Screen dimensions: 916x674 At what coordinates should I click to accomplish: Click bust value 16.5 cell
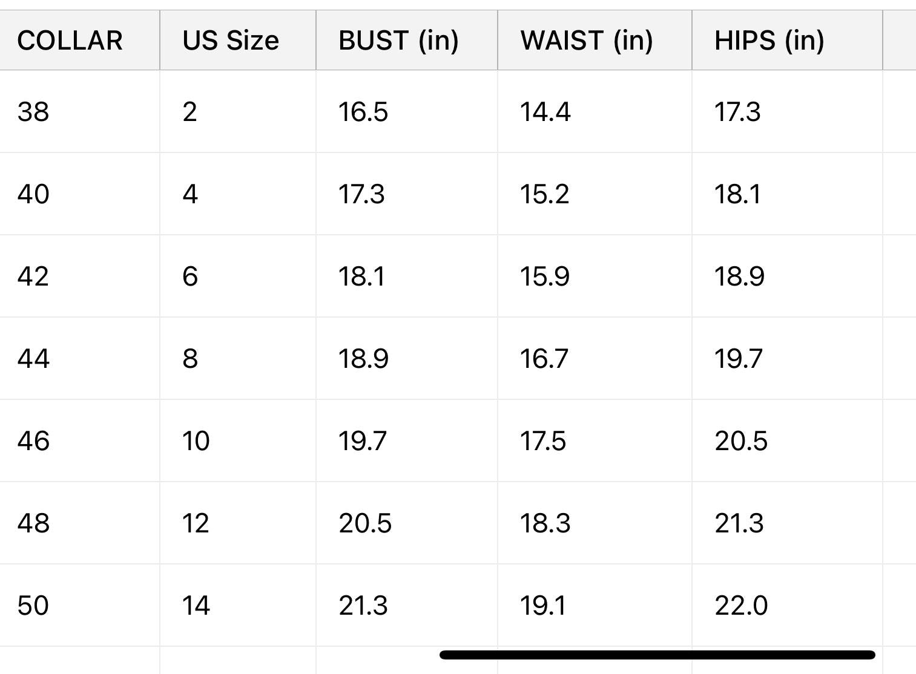(x=363, y=112)
